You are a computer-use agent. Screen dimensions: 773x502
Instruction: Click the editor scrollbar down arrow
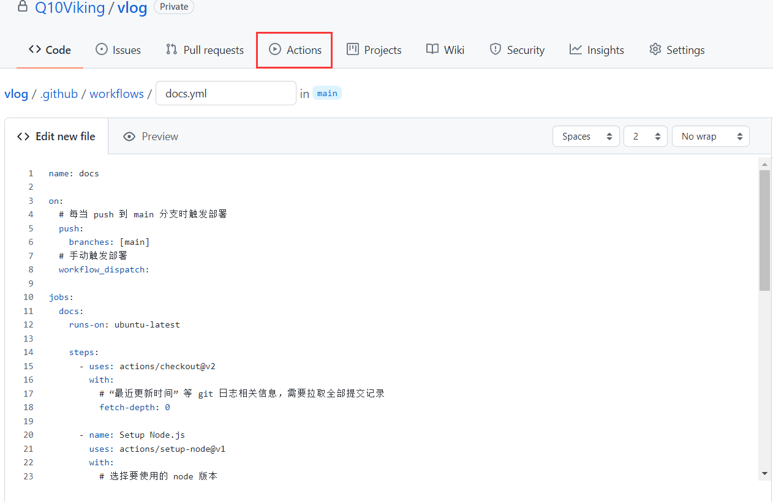coord(764,473)
